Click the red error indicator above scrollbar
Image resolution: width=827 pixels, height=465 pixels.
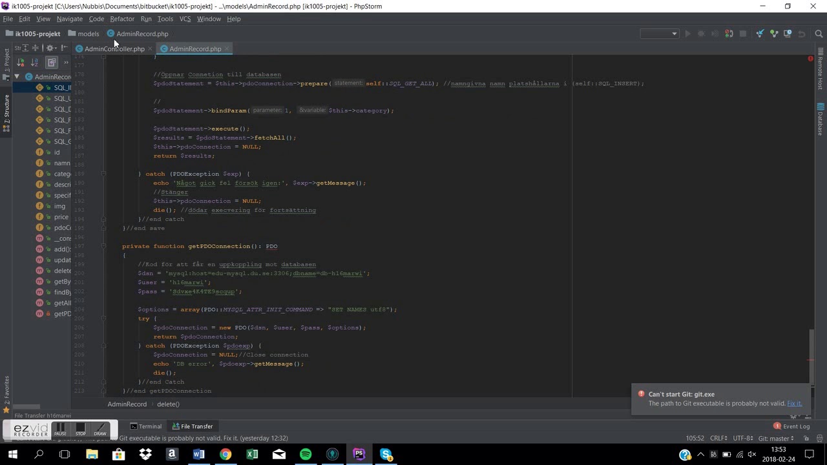pyautogui.click(x=810, y=59)
